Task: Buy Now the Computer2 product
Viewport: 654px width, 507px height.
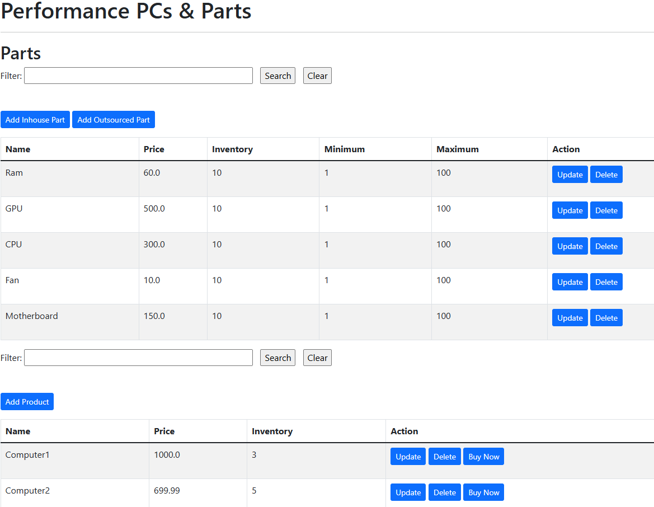Action: (x=483, y=492)
